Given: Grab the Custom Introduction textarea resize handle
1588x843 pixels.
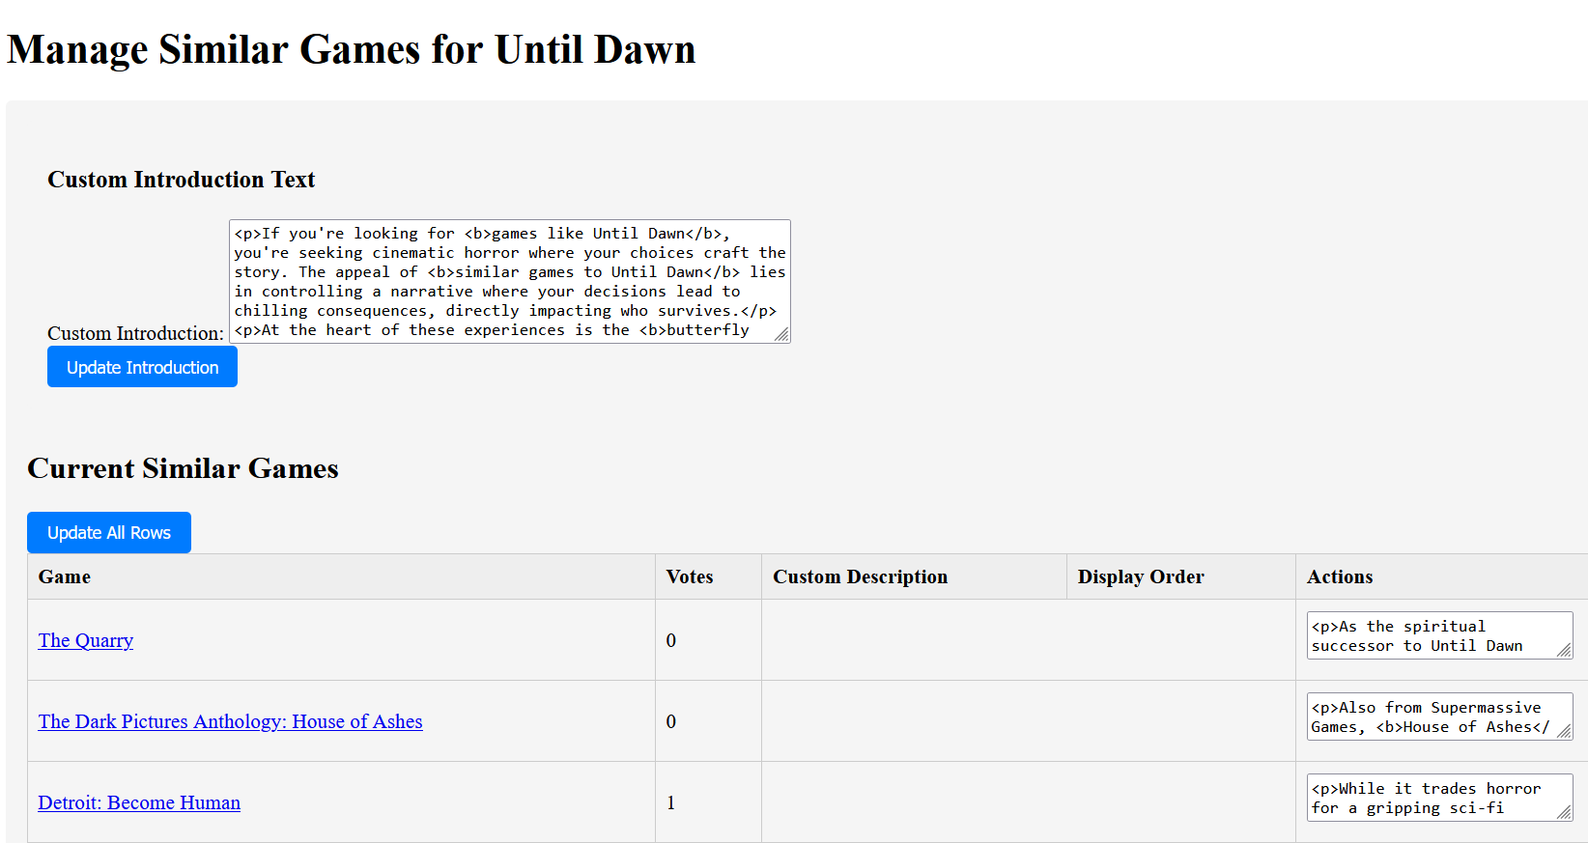Looking at the screenshot, I should 781,334.
